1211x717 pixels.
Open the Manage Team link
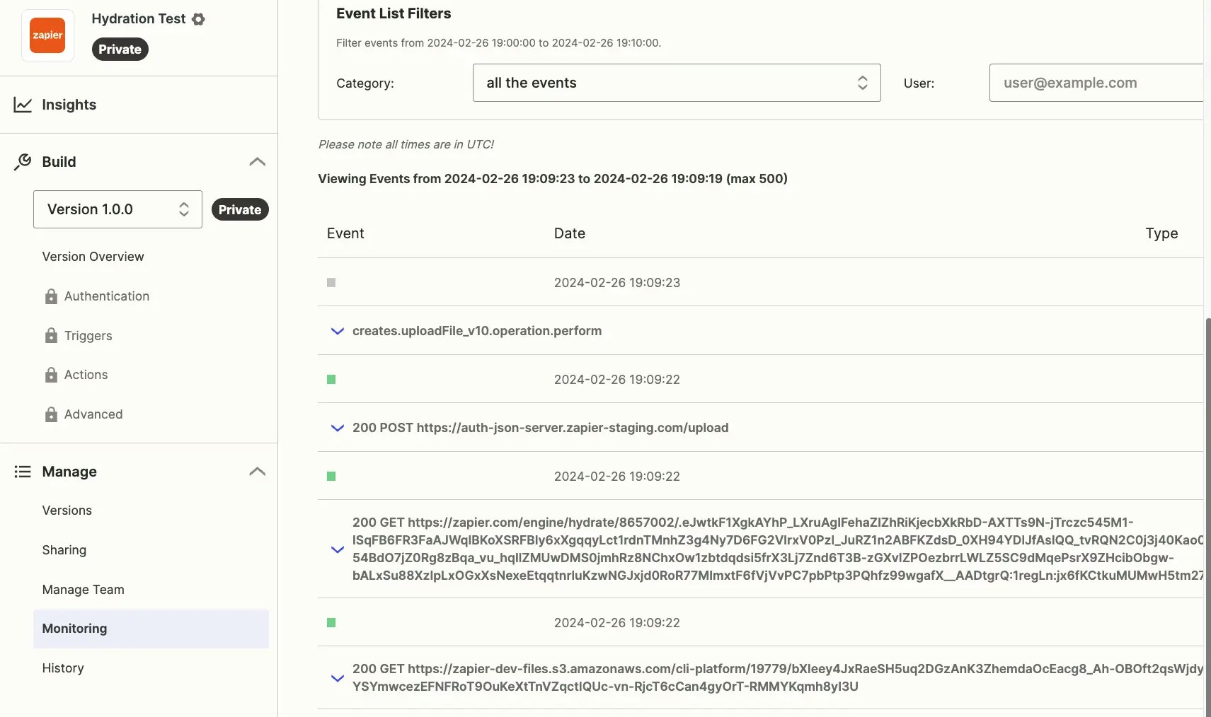[x=83, y=590]
